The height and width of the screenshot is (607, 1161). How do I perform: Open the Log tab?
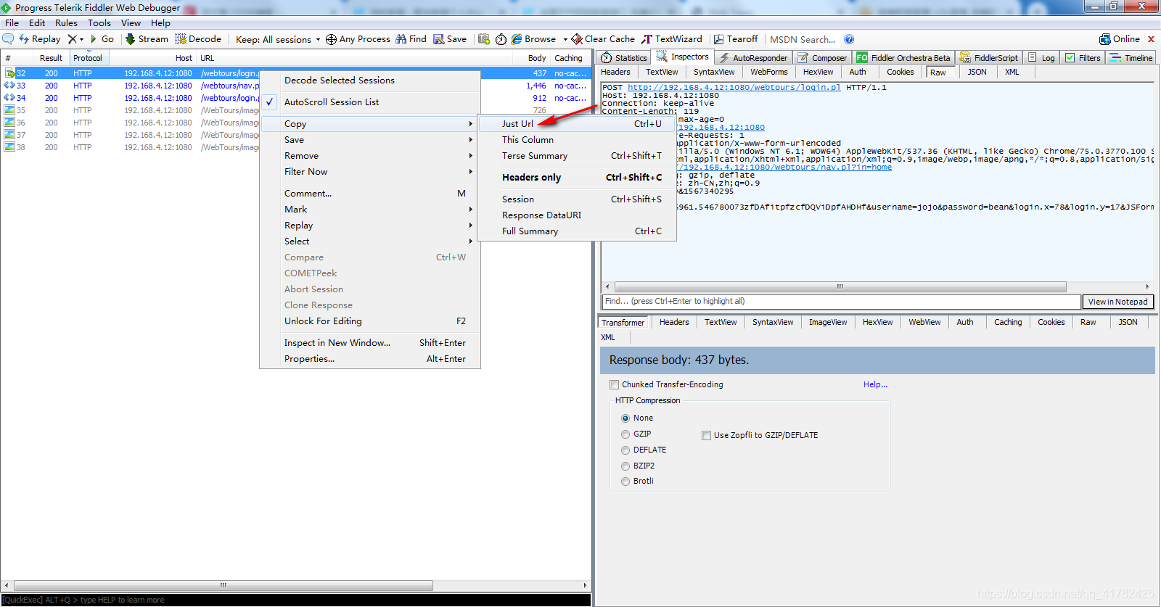[1041, 57]
